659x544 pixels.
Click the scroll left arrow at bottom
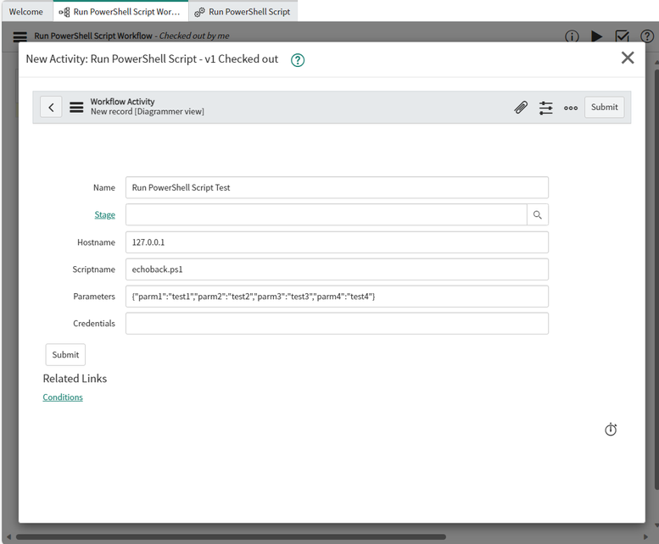pos(8,537)
